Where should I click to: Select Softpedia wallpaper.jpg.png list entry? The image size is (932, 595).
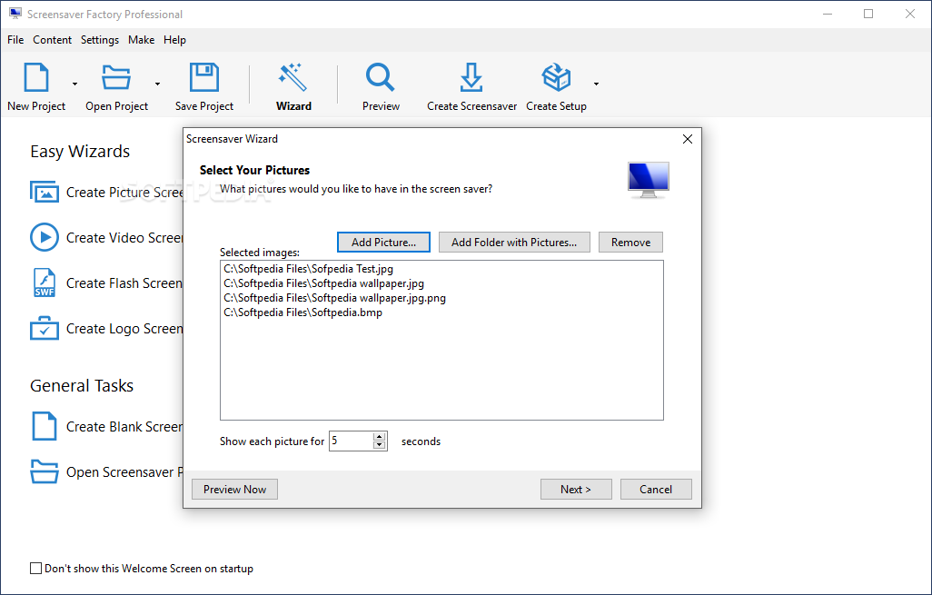334,298
